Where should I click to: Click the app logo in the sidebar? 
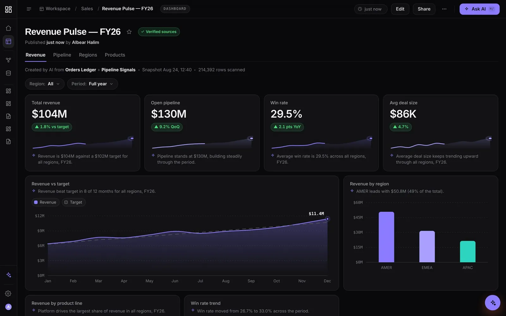(9, 9)
